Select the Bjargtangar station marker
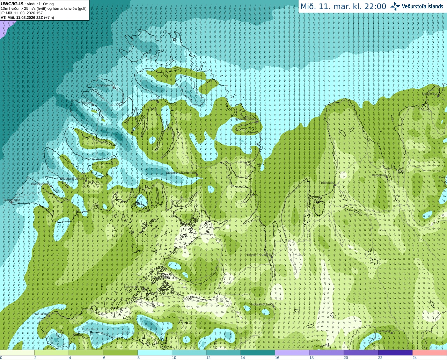Viewport: 447px width, 360px height. 12,202
